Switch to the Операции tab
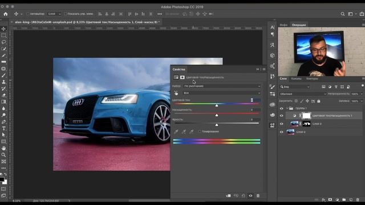The height and width of the screenshot is (205, 365). [299, 25]
